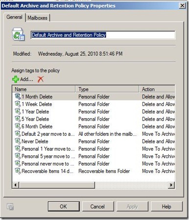This screenshot has width=189, height=220.
Task: Click the Add... label to assign tags
Action: pos(26,79)
